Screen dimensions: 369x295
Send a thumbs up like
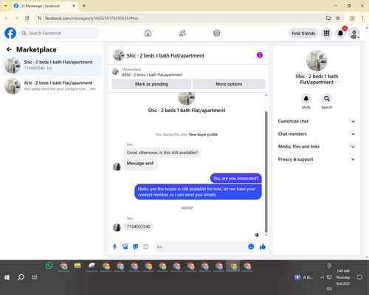pos(263,246)
